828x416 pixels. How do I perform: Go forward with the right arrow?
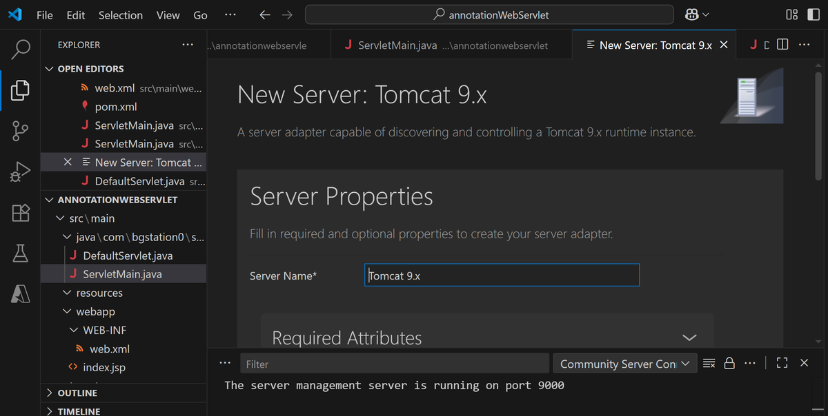[288, 14]
